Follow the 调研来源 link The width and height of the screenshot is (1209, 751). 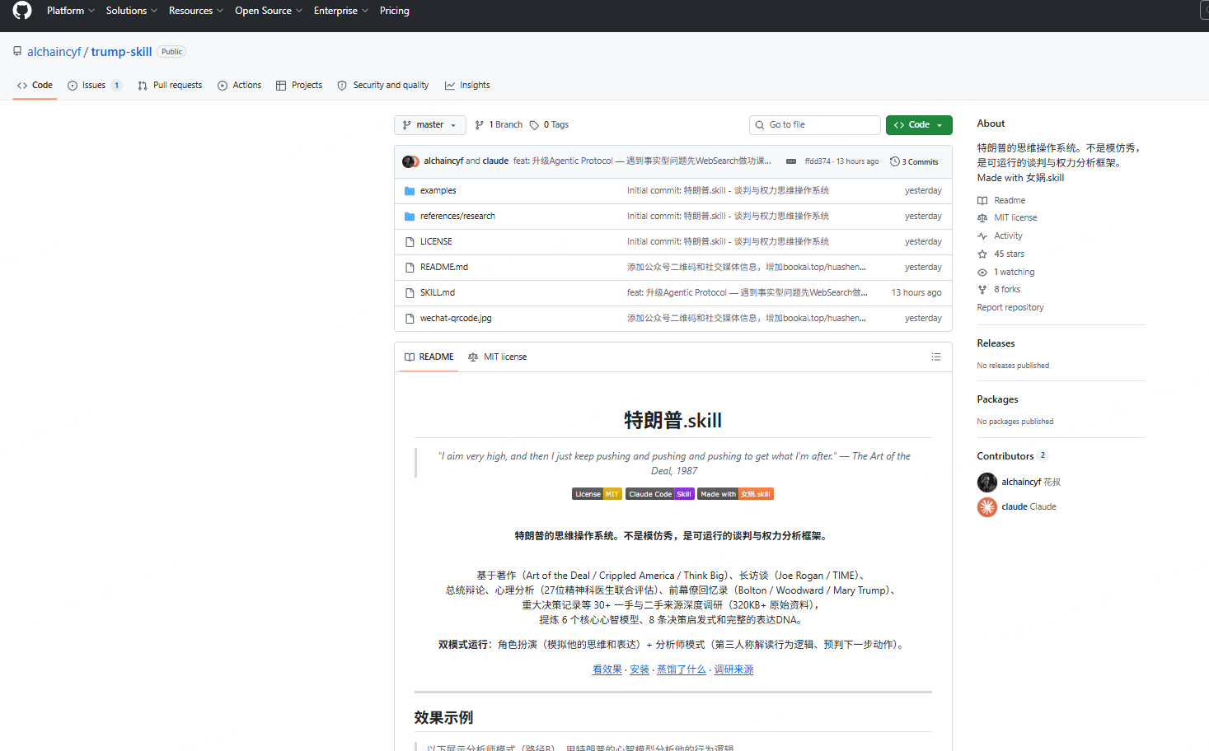click(x=733, y=669)
